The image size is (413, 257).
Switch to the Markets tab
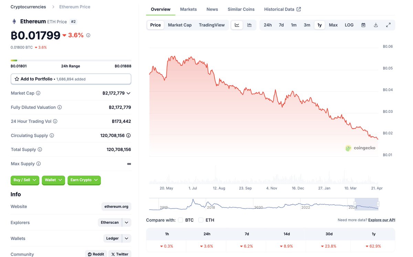188,9
